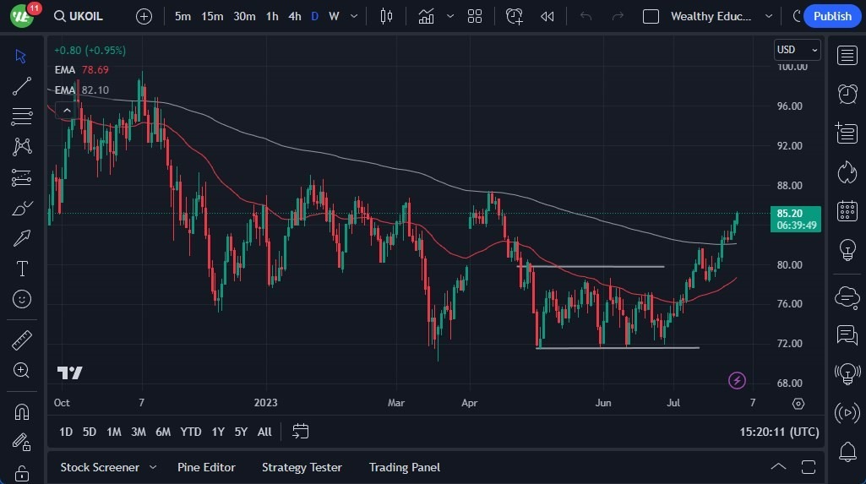Open the Indicators menu in top toolbar
The image size is (866, 484).
coord(427,16)
